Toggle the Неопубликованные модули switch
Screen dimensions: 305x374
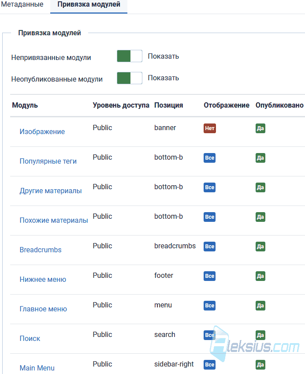pyautogui.click(x=130, y=78)
